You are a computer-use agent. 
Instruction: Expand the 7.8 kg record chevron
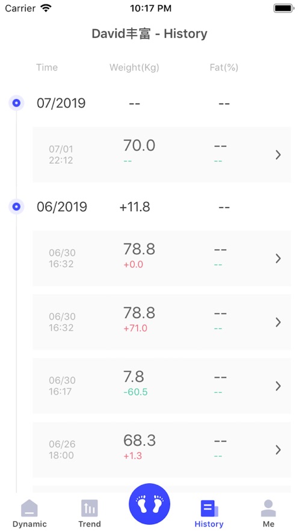point(278,386)
